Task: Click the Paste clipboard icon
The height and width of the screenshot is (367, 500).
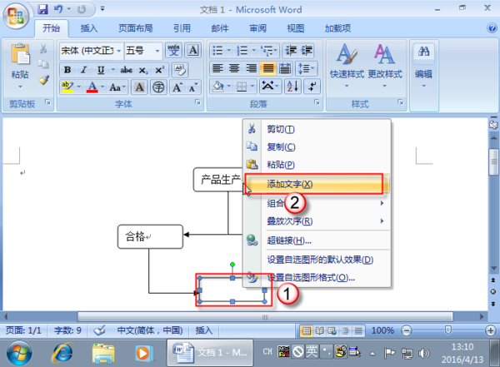Action: (x=20, y=54)
